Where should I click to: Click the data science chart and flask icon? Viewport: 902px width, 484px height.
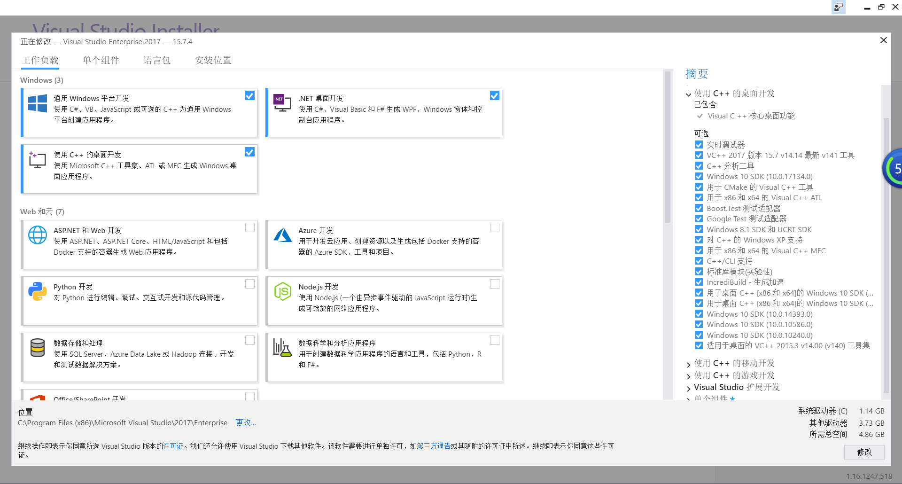tap(282, 348)
